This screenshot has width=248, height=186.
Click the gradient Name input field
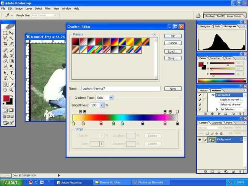(121, 88)
